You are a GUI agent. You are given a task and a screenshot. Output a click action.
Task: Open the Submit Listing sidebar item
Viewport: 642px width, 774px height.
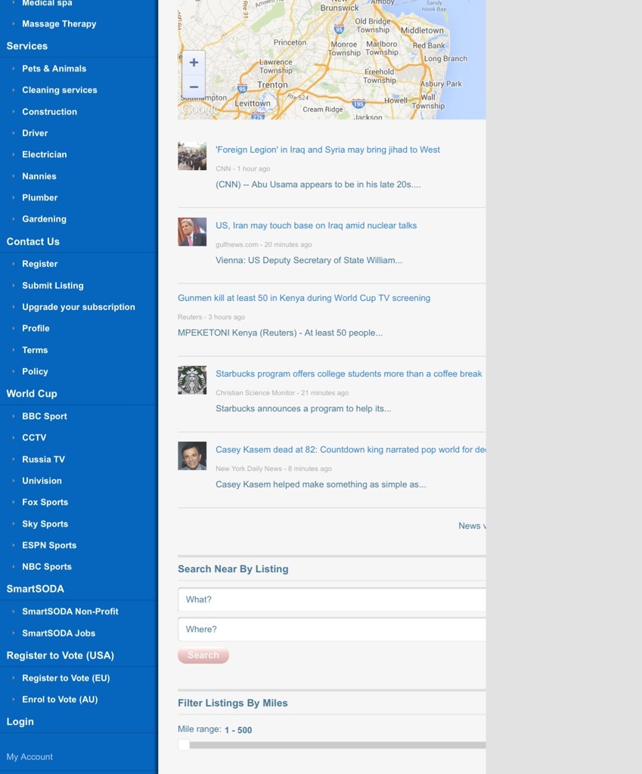(53, 286)
